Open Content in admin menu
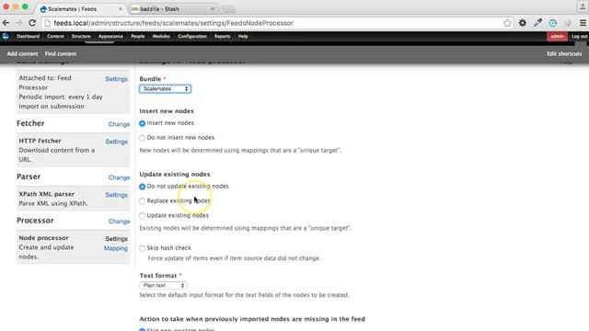This screenshot has height=331, width=589. click(x=55, y=37)
